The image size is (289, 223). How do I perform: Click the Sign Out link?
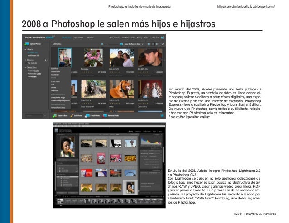(x=155, y=38)
